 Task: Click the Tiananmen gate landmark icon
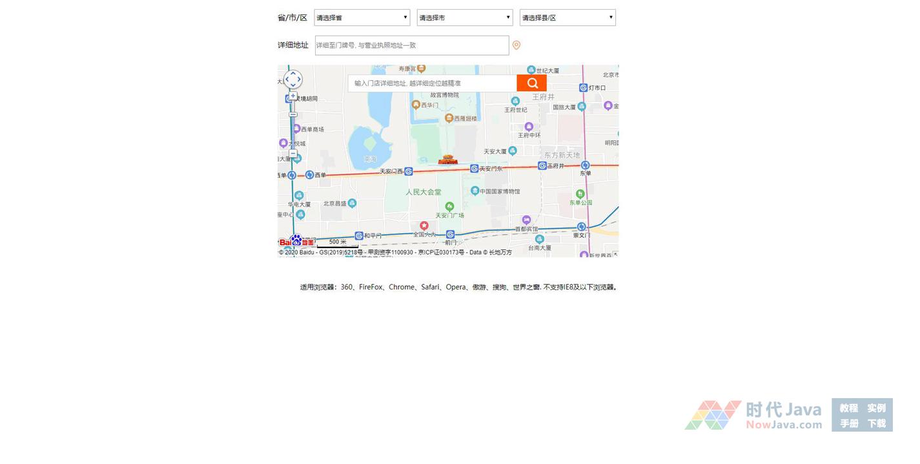click(447, 159)
